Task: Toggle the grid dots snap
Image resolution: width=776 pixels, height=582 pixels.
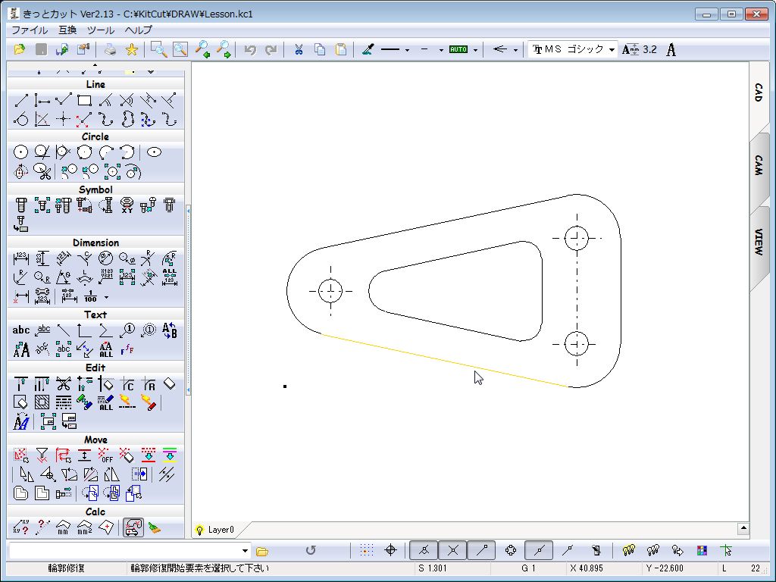Action: pyautogui.click(x=366, y=550)
